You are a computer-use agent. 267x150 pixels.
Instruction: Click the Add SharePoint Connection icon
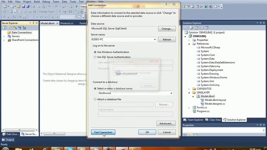(24, 28)
